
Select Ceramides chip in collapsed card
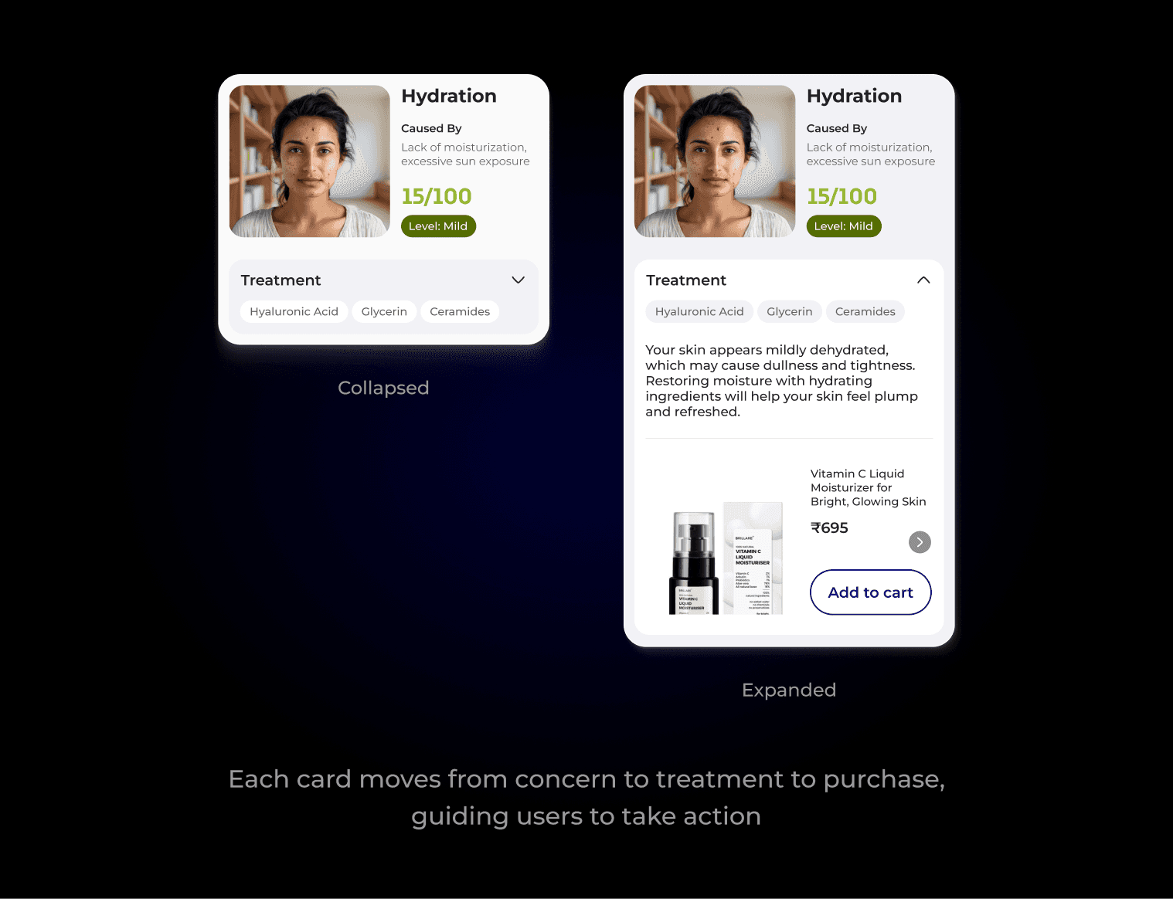(x=460, y=311)
